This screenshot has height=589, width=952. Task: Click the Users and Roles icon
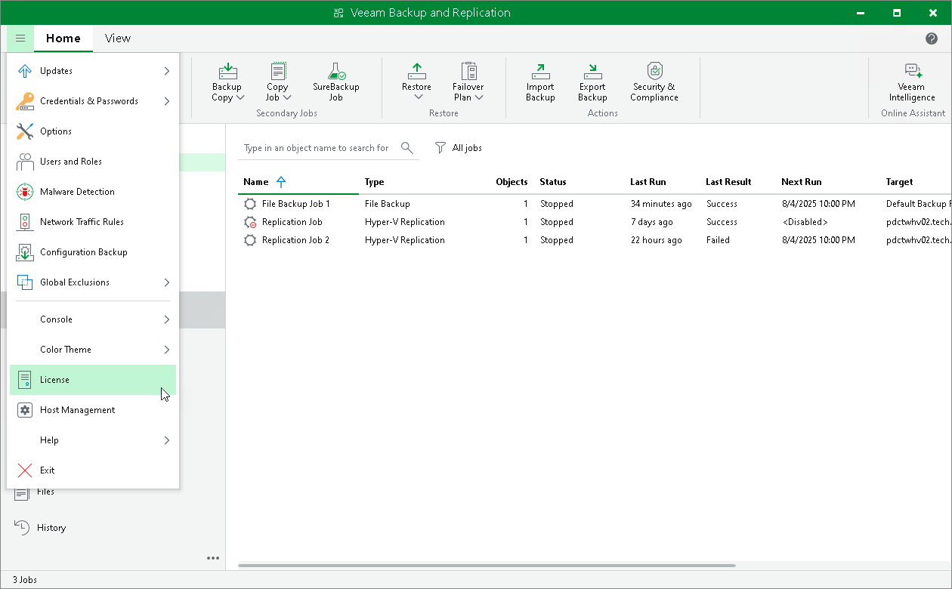point(25,162)
